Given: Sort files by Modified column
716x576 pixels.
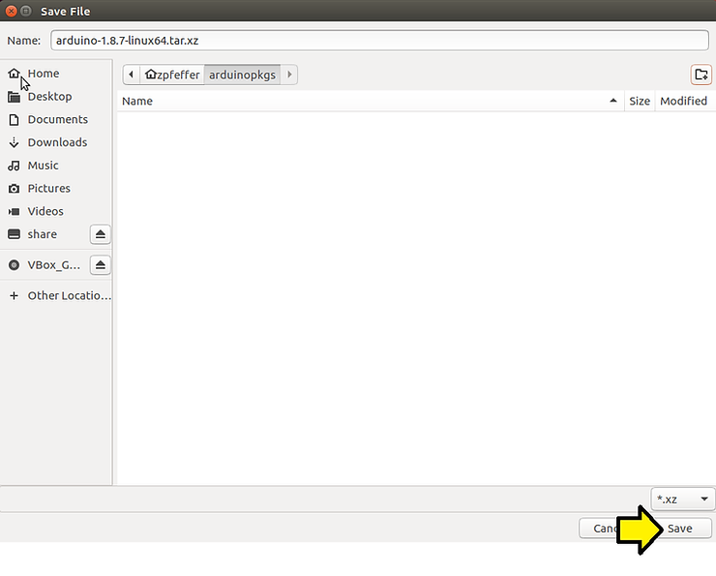Looking at the screenshot, I should coord(683,101).
